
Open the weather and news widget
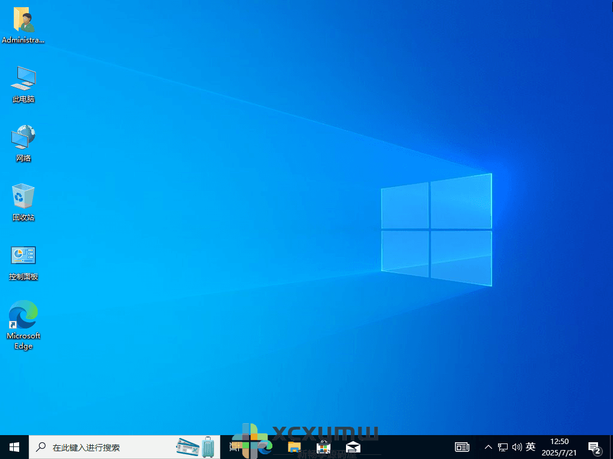tap(193, 446)
